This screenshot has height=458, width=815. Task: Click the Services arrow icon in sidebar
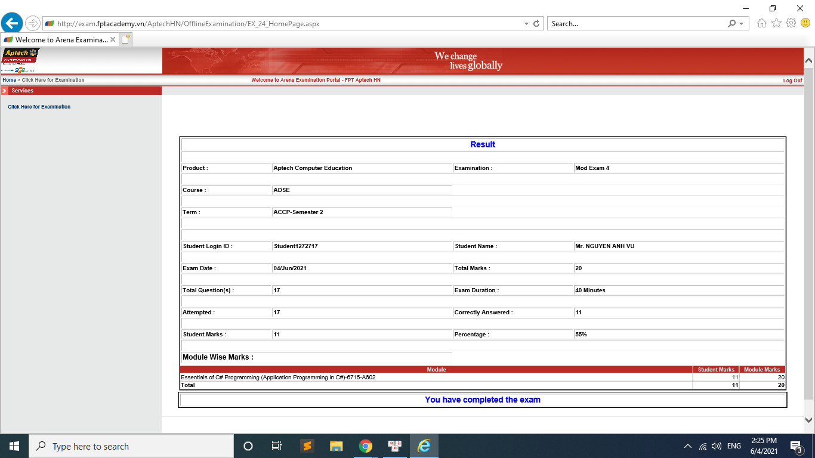(x=4, y=91)
